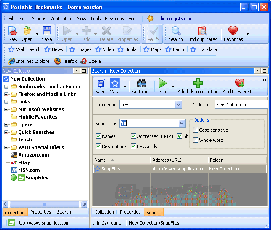Expand Quick Searches folder node

point(6,132)
